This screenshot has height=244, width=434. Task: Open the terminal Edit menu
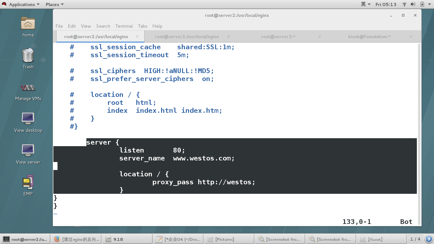coord(72,26)
